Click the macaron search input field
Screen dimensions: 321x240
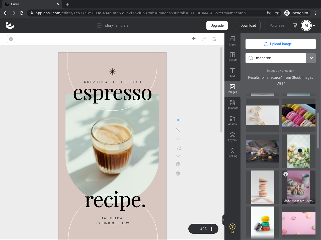point(278,58)
